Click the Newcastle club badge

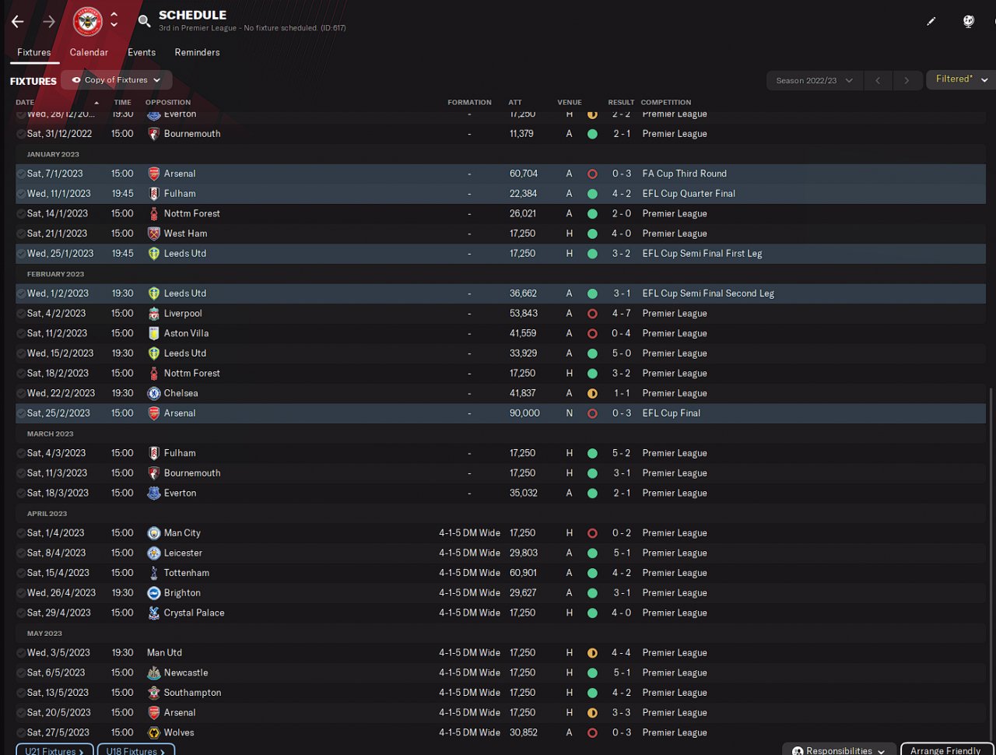tap(154, 673)
